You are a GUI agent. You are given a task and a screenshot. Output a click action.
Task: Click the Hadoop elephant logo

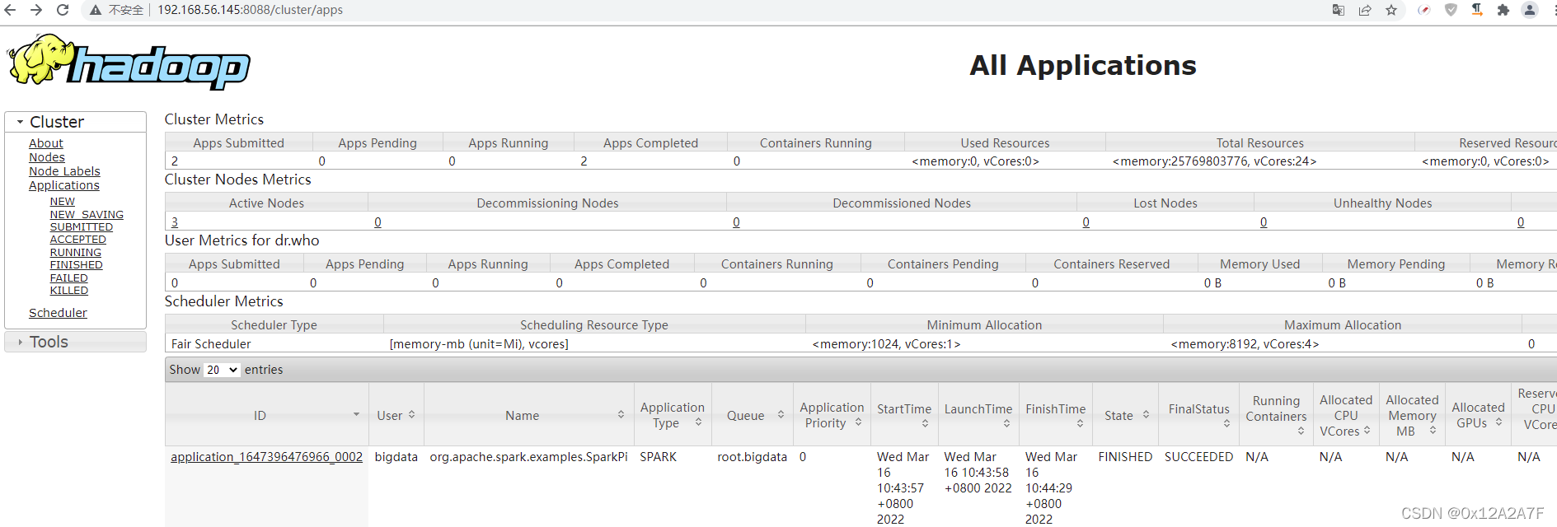coord(129,62)
